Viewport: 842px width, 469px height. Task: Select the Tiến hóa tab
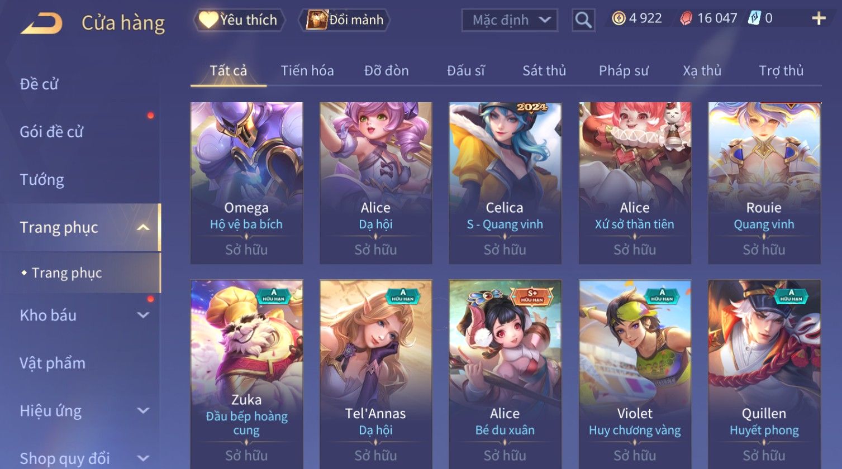coord(307,71)
